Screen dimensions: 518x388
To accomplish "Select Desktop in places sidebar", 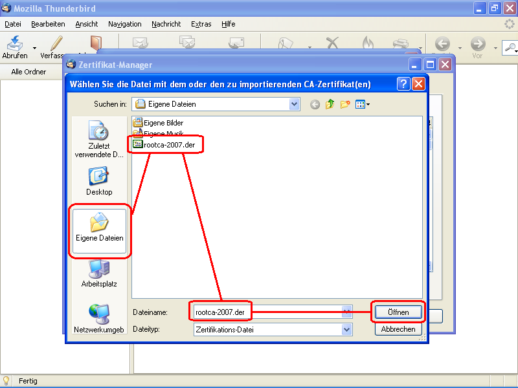I will (x=98, y=181).
